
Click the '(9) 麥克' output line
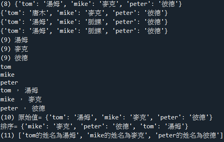[x=14, y=49]
